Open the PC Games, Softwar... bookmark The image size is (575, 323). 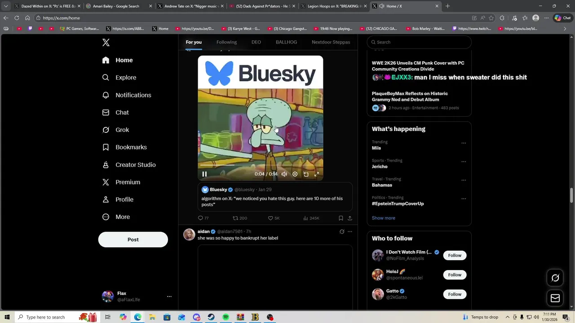[x=80, y=29]
